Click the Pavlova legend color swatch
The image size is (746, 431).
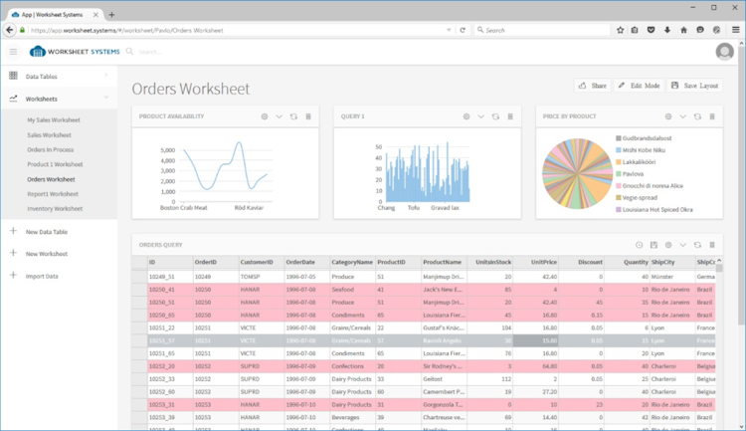tap(619, 174)
